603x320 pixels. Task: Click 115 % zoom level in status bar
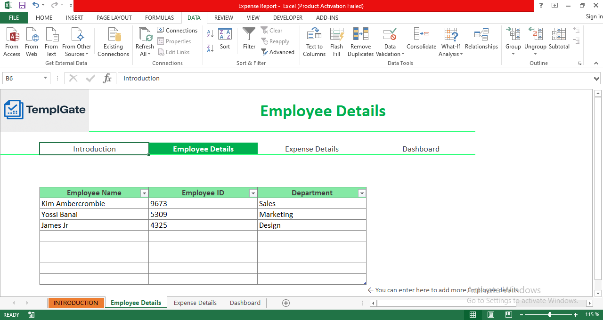click(x=592, y=314)
